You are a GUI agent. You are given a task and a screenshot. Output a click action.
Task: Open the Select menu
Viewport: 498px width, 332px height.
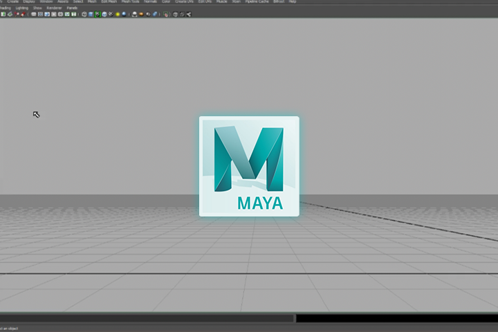(78, 1)
